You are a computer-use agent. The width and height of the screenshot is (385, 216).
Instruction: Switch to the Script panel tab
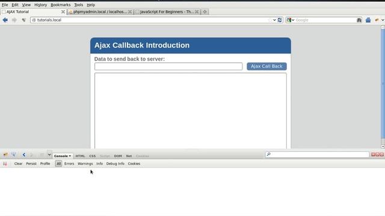click(x=105, y=156)
